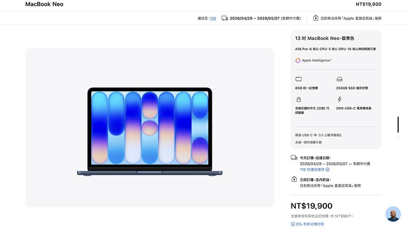Image resolution: width=407 pixels, height=228 pixels.
Task: Click the delivery truck icon in top bar
Action: pyautogui.click(x=225, y=18)
